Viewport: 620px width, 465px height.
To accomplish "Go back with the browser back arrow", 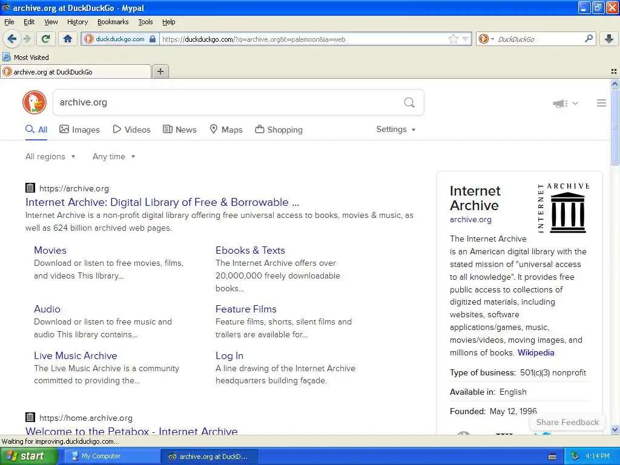I will coord(12,39).
